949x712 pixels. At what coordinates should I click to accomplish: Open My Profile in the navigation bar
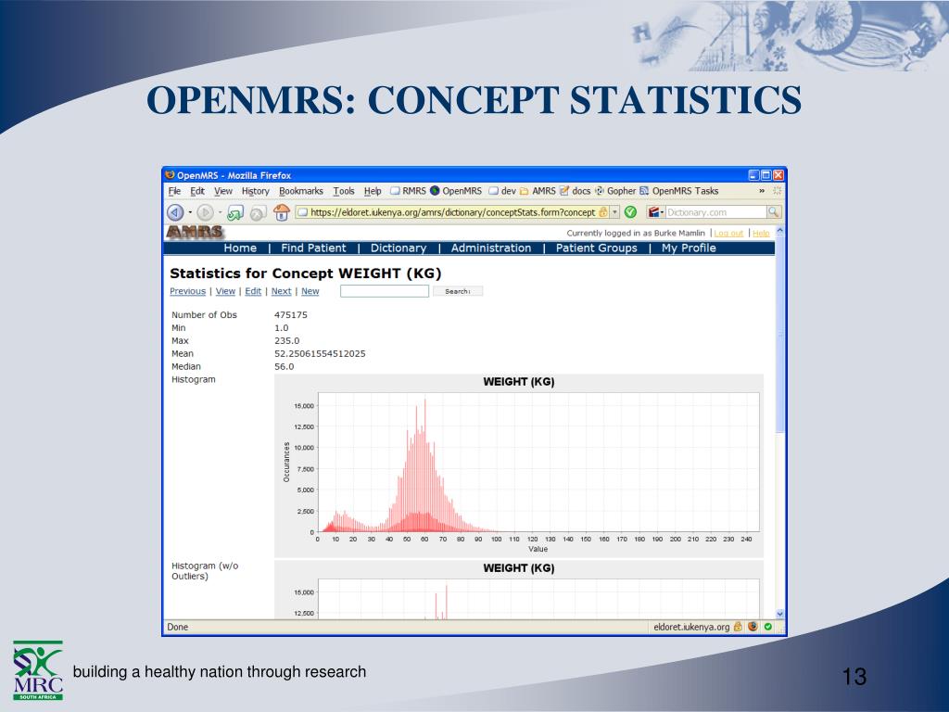pyautogui.click(x=689, y=248)
